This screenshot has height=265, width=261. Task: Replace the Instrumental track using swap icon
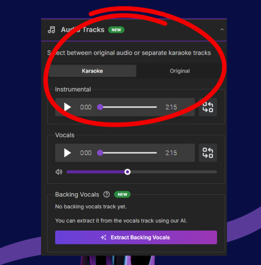[208, 107]
